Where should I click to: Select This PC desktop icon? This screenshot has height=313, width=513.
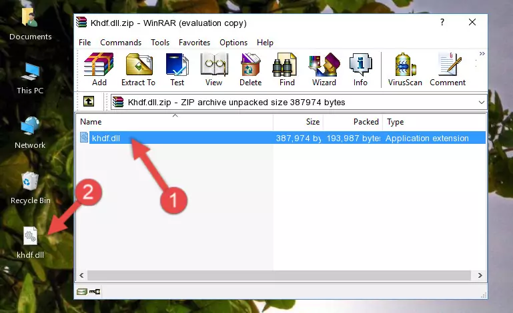pos(30,79)
